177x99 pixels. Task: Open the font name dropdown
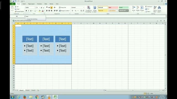35,7
